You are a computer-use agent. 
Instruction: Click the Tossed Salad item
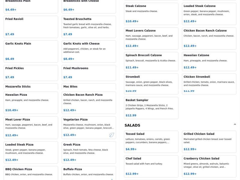151,142
